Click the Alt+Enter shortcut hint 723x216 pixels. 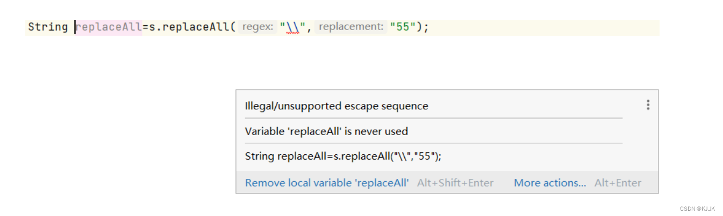(618, 183)
